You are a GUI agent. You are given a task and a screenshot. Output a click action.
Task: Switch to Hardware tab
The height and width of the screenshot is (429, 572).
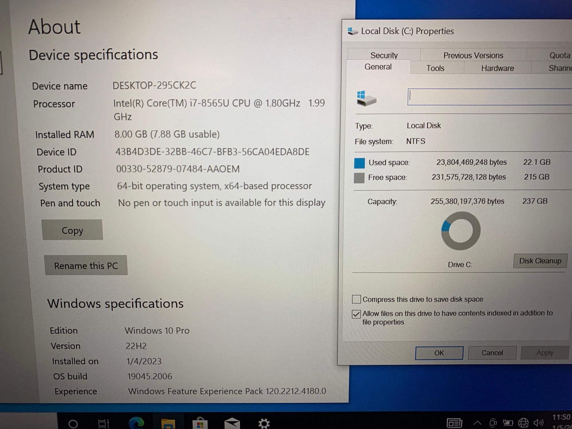(x=497, y=68)
